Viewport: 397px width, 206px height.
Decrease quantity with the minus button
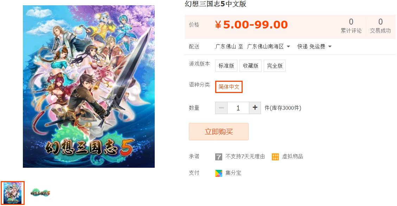click(x=221, y=108)
